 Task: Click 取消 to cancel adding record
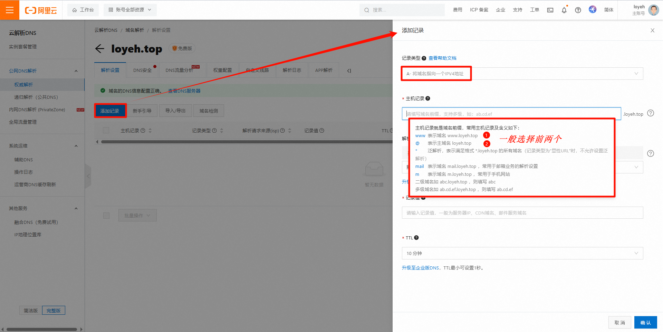click(620, 323)
